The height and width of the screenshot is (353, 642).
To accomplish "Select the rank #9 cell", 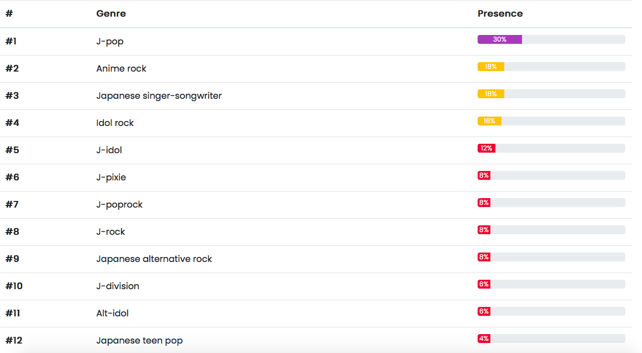I will click(12, 259).
